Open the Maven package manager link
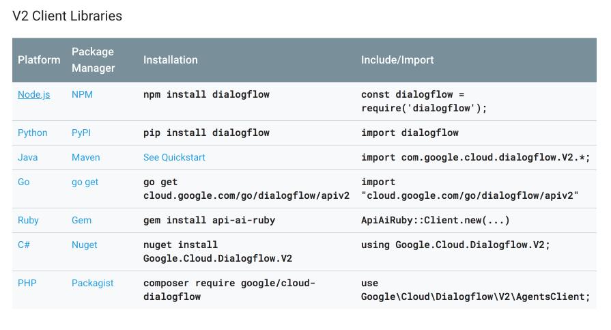 click(x=86, y=157)
